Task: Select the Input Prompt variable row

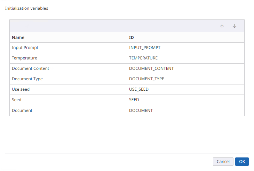Action: point(25,48)
